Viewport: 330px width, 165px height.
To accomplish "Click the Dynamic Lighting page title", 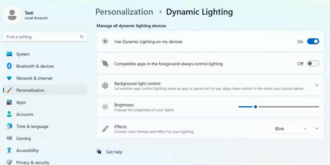I will [x=199, y=12].
